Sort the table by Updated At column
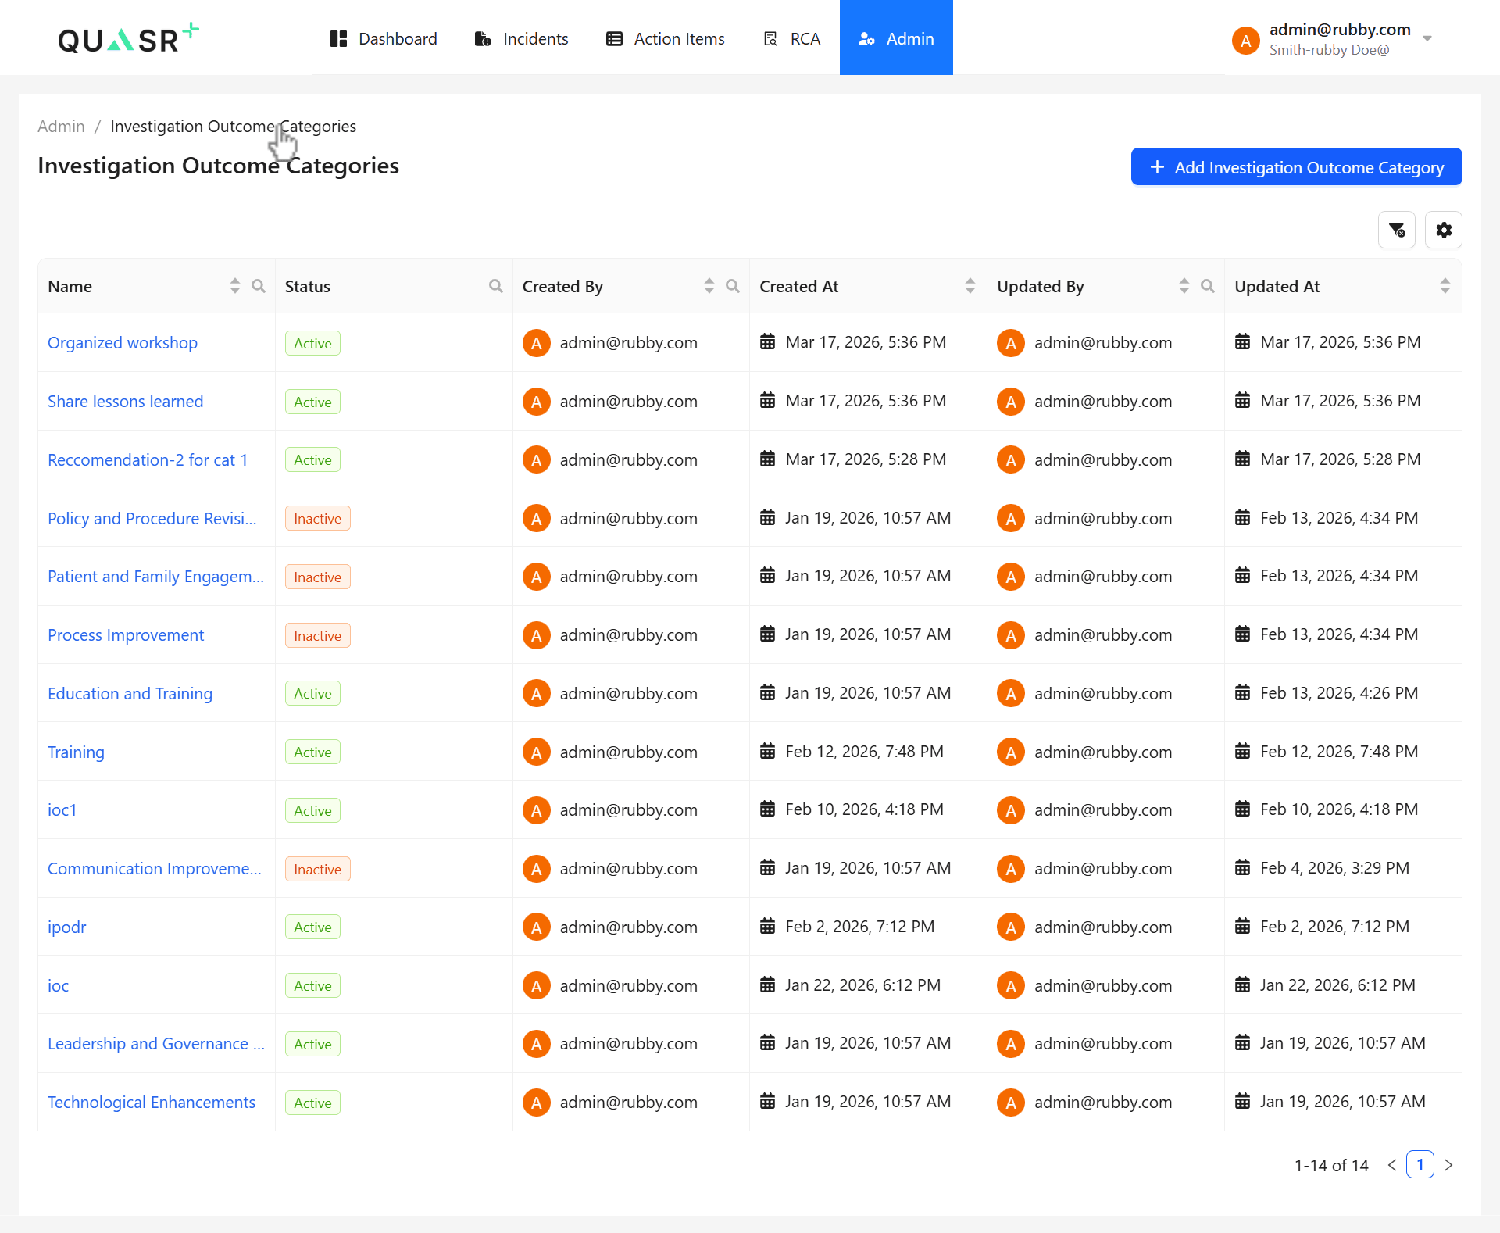This screenshot has width=1500, height=1233. (1445, 286)
